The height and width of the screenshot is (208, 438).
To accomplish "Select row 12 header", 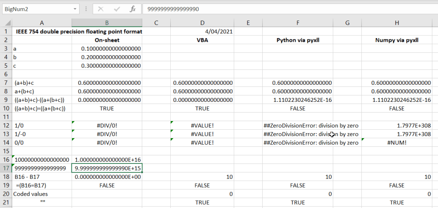I will pos(6,125).
